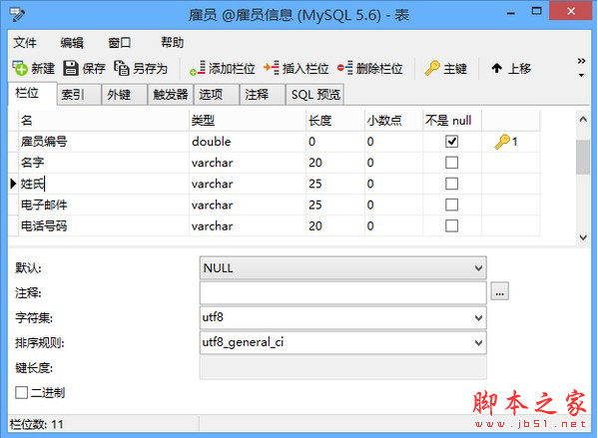Check not-null for 电子邮件
The width and height of the screenshot is (598, 438).
451,205
